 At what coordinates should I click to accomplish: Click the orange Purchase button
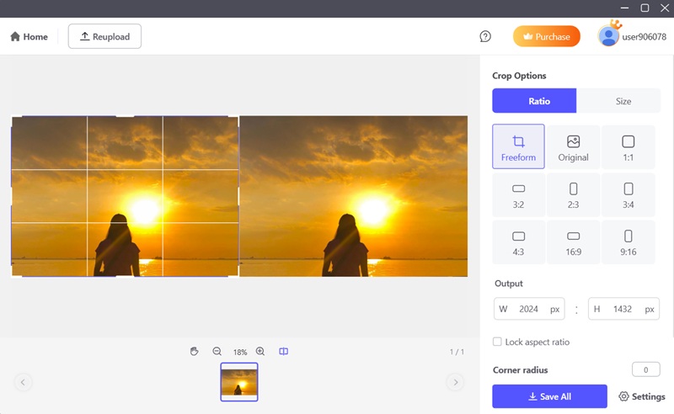546,36
